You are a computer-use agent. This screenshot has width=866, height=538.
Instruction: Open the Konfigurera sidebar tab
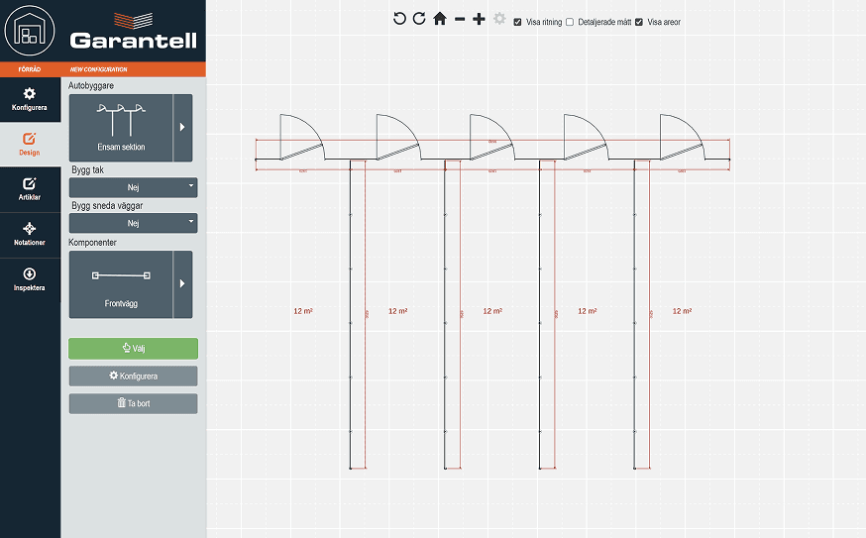point(30,99)
